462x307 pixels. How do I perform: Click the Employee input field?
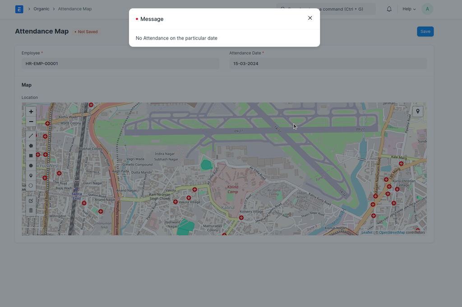click(x=120, y=64)
